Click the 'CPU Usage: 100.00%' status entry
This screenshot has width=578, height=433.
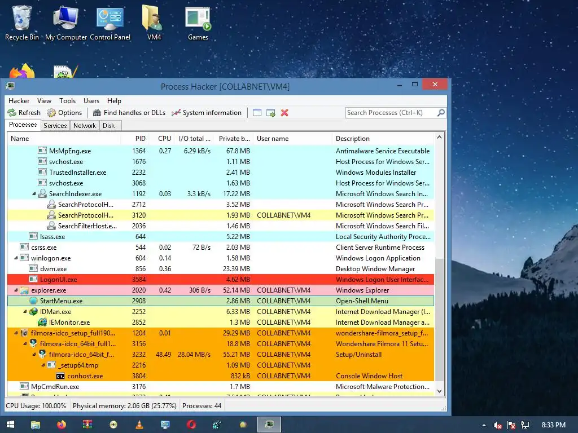[x=36, y=406]
